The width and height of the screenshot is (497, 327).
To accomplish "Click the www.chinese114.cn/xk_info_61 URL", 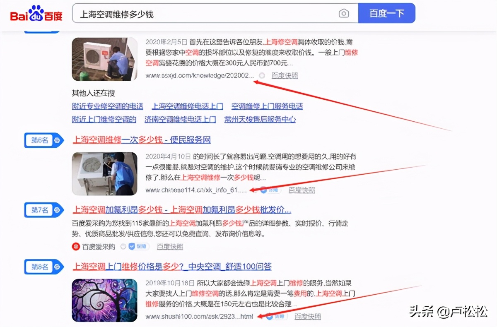I will coord(196,190).
